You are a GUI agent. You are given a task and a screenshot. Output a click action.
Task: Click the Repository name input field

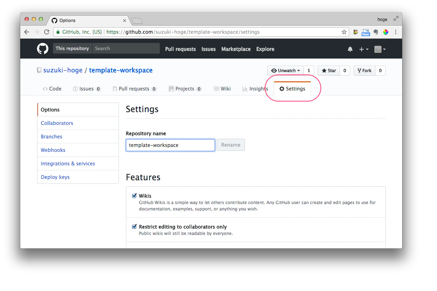coord(170,145)
